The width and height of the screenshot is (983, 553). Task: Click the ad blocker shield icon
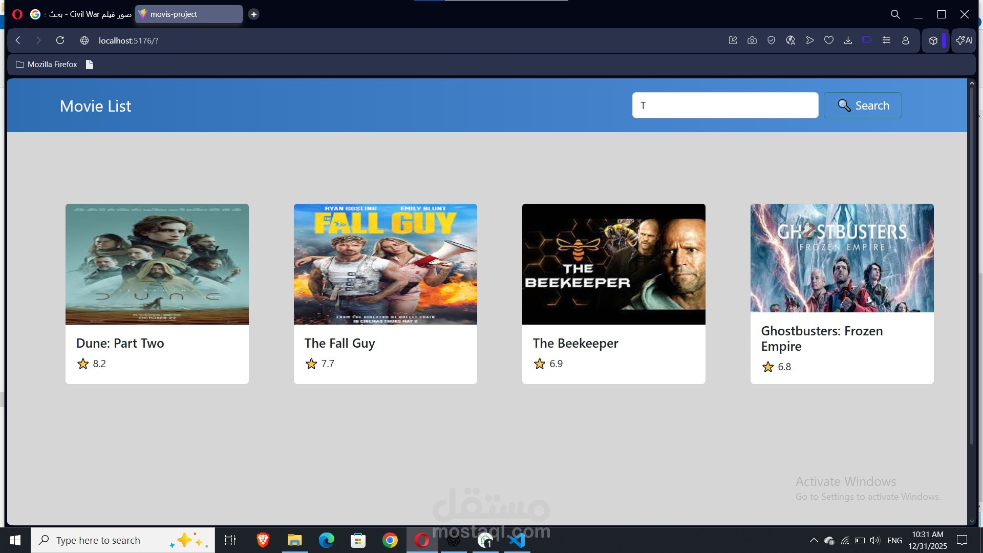[771, 40]
